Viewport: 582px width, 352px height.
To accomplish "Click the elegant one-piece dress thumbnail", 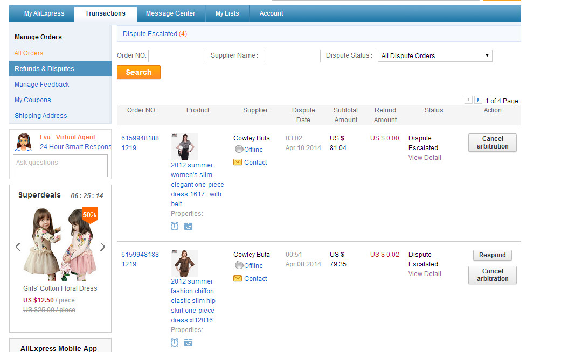I will pyautogui.click(x=184, y=147).
